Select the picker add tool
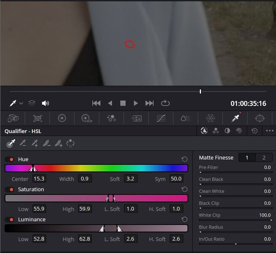The image size is (276, 253). click(x=35, y=144)
